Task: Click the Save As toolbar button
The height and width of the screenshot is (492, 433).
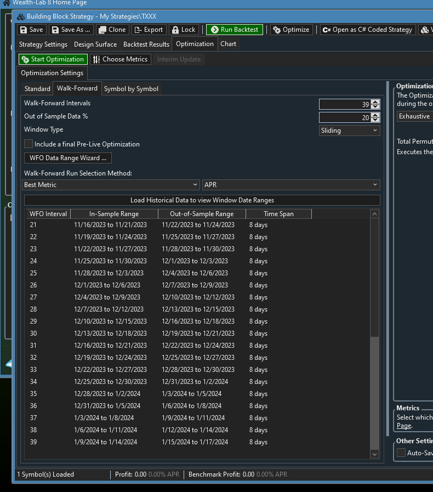Action: point(70,30)
